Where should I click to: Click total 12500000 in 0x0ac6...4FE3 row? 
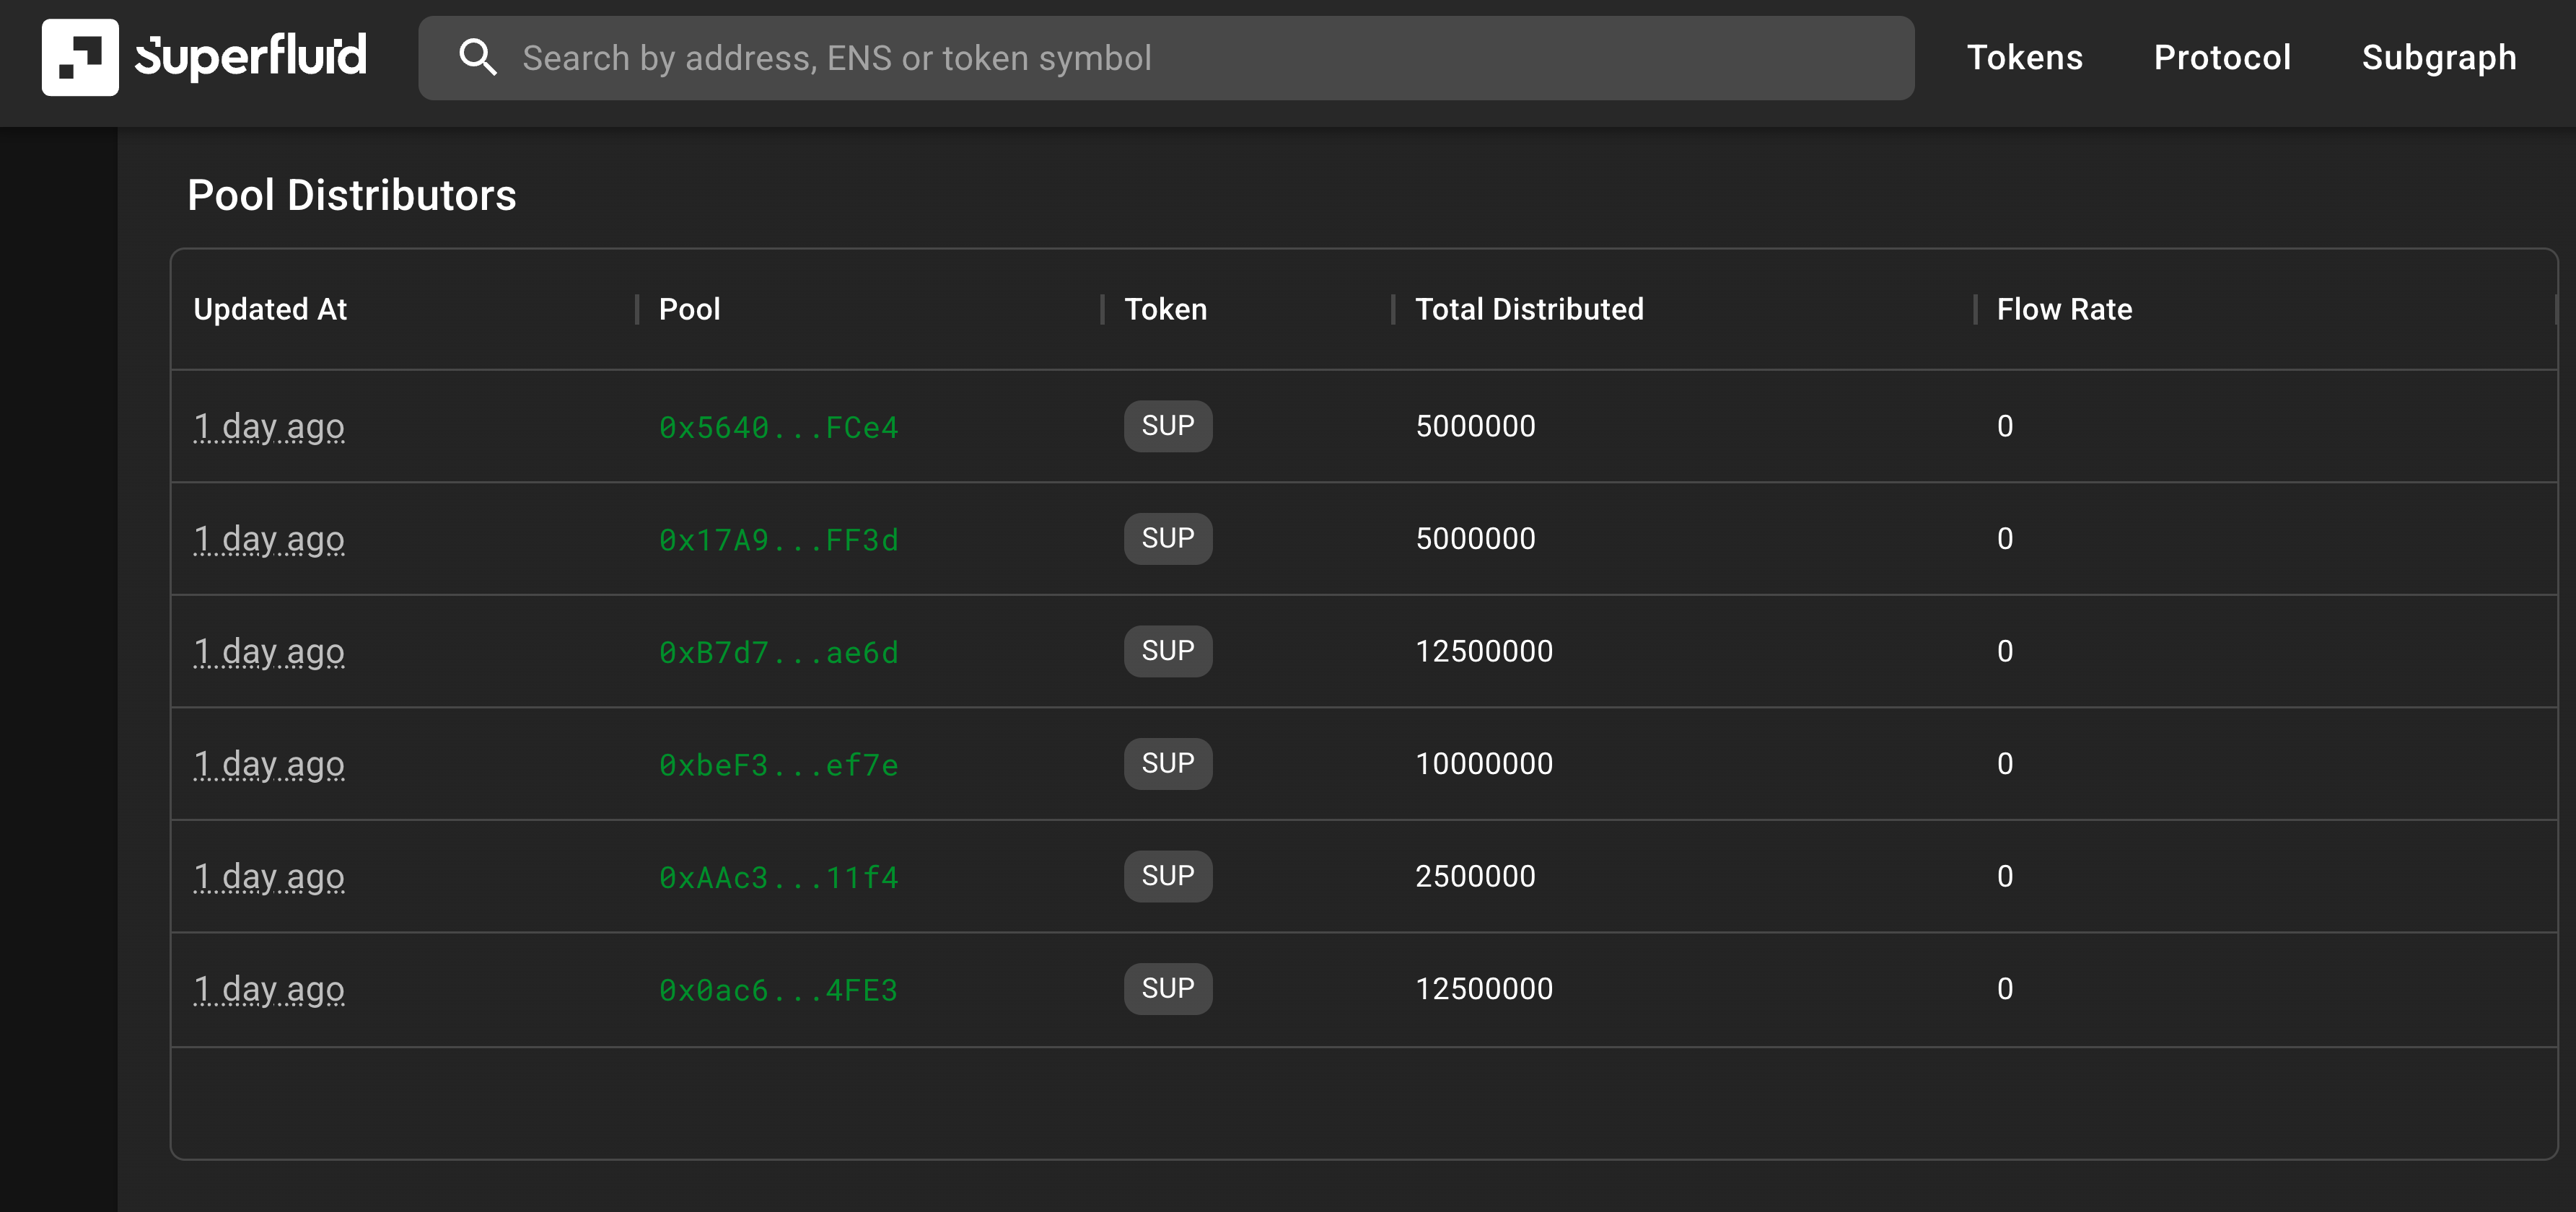pyautogui.click(x=1484, y=989)
